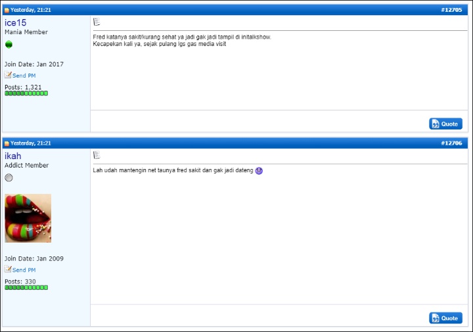Viewport: 473px width, 332px height.
Task: Click the 'Yesterday, 21:21' timestamp of post #12706
Action: (31, 143)
